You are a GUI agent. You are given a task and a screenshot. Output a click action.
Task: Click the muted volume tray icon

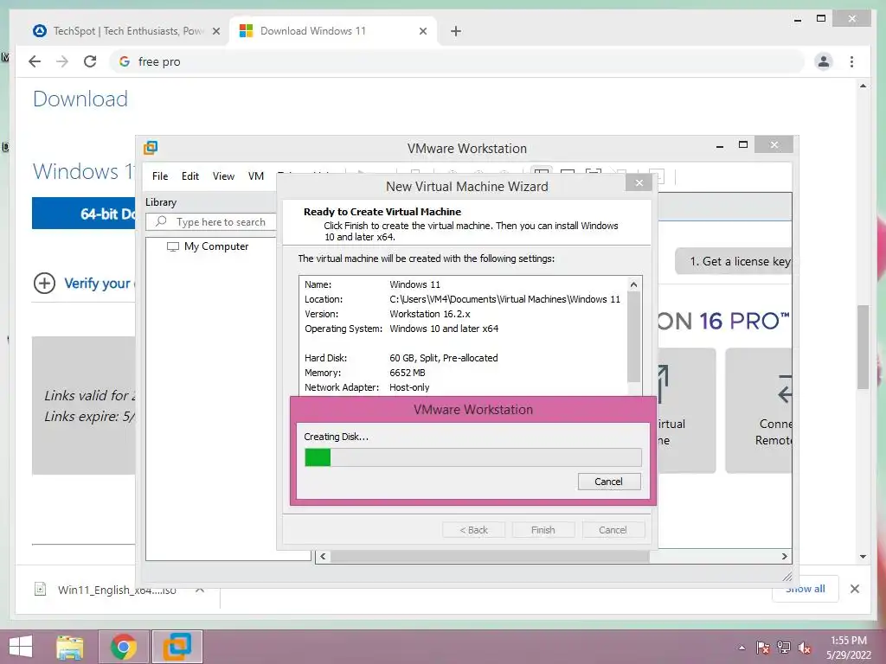pos(805,648)
